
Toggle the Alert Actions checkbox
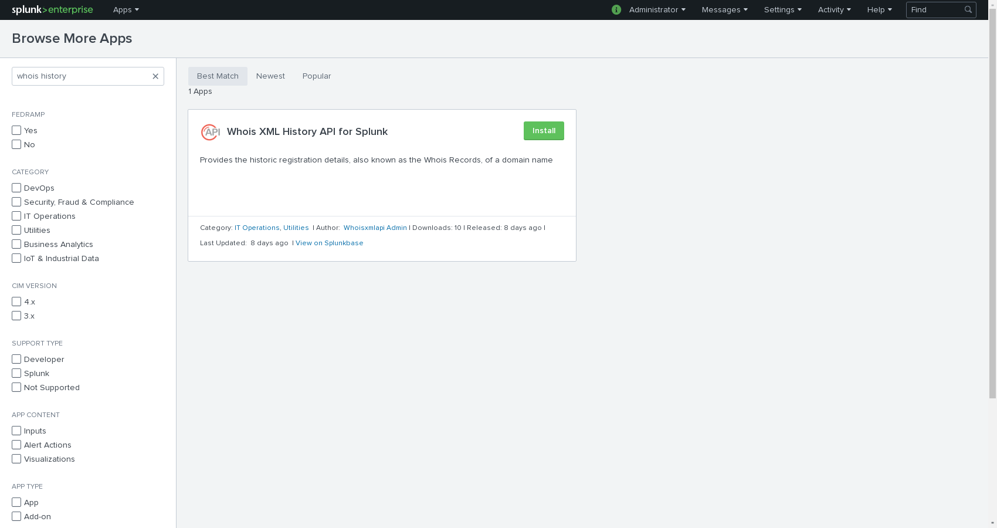coord(16,445)
